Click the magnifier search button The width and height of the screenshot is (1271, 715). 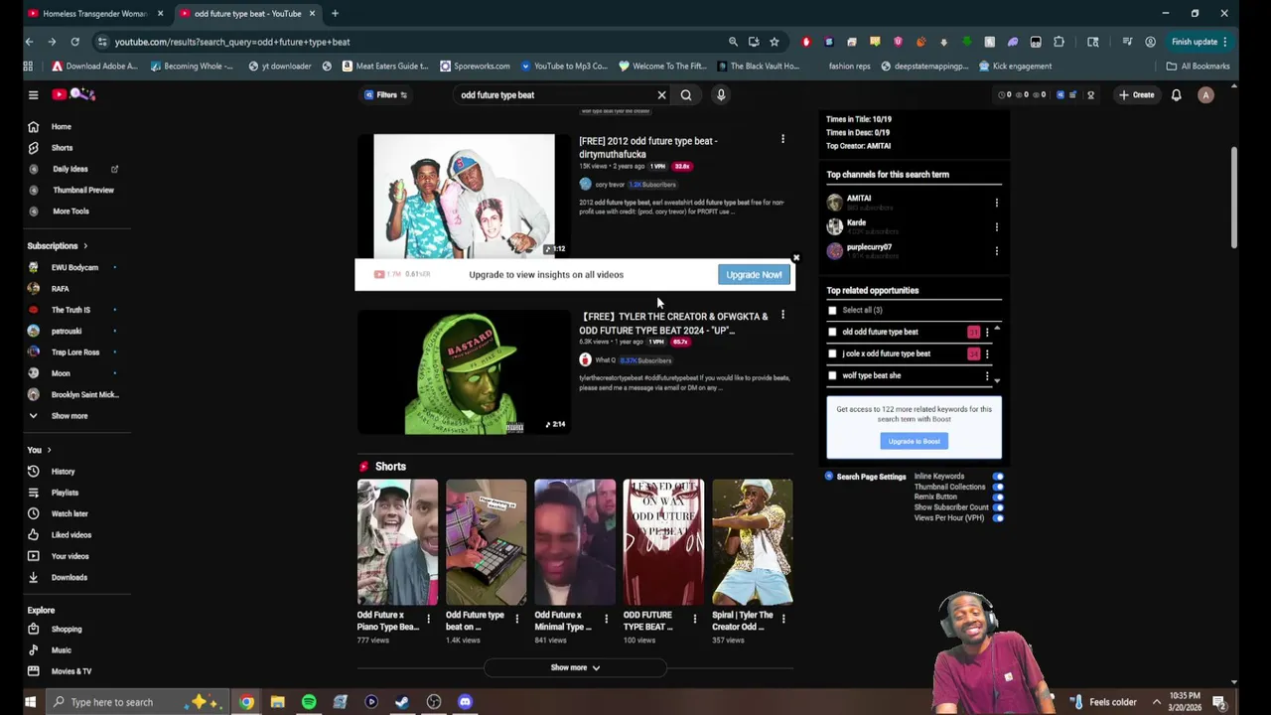point(686,95)
